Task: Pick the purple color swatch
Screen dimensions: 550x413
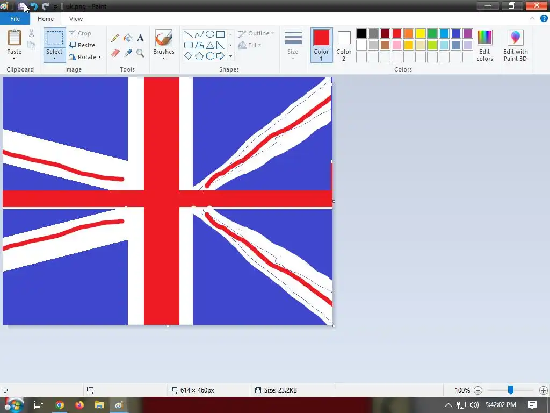Action: pos(468,33)
